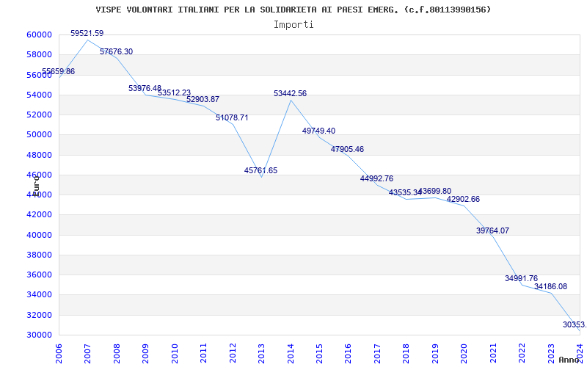Image resolution: width=587 pixels, height=367 pixels.
Task: Click x-axis year 2018
Action: click(x=406, y=354)
